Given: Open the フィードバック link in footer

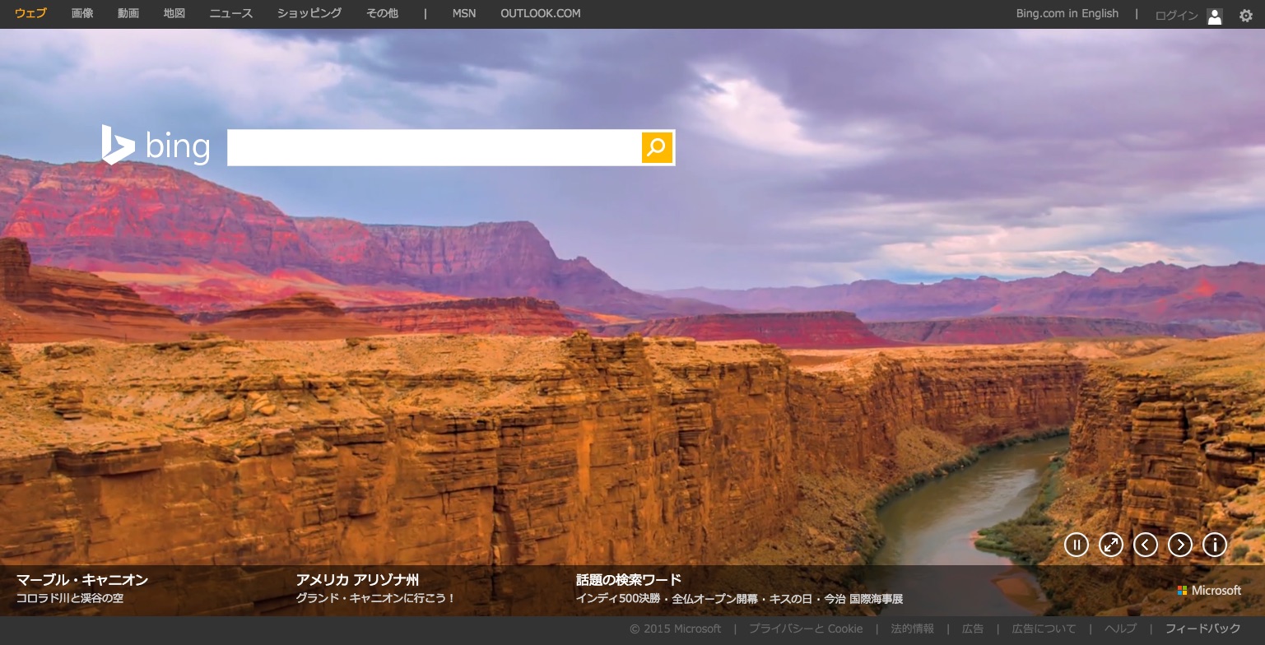Looking at the screenshot, I should (x=1202, y=629).
